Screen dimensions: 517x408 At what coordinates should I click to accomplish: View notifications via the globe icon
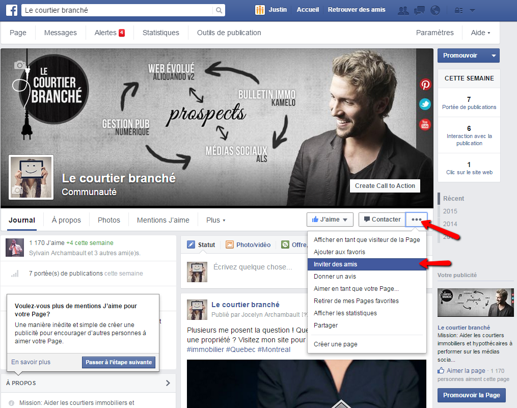(x=436, y=10)
